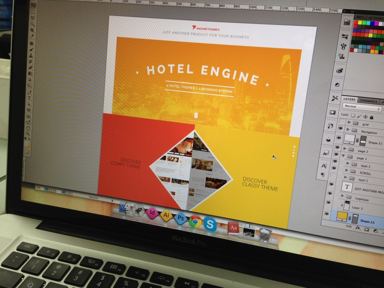Image resolution: width=384 pixels, height=288 pixels.
Task: Select the Zoom magnifier tool
Action: pos(27,134)
